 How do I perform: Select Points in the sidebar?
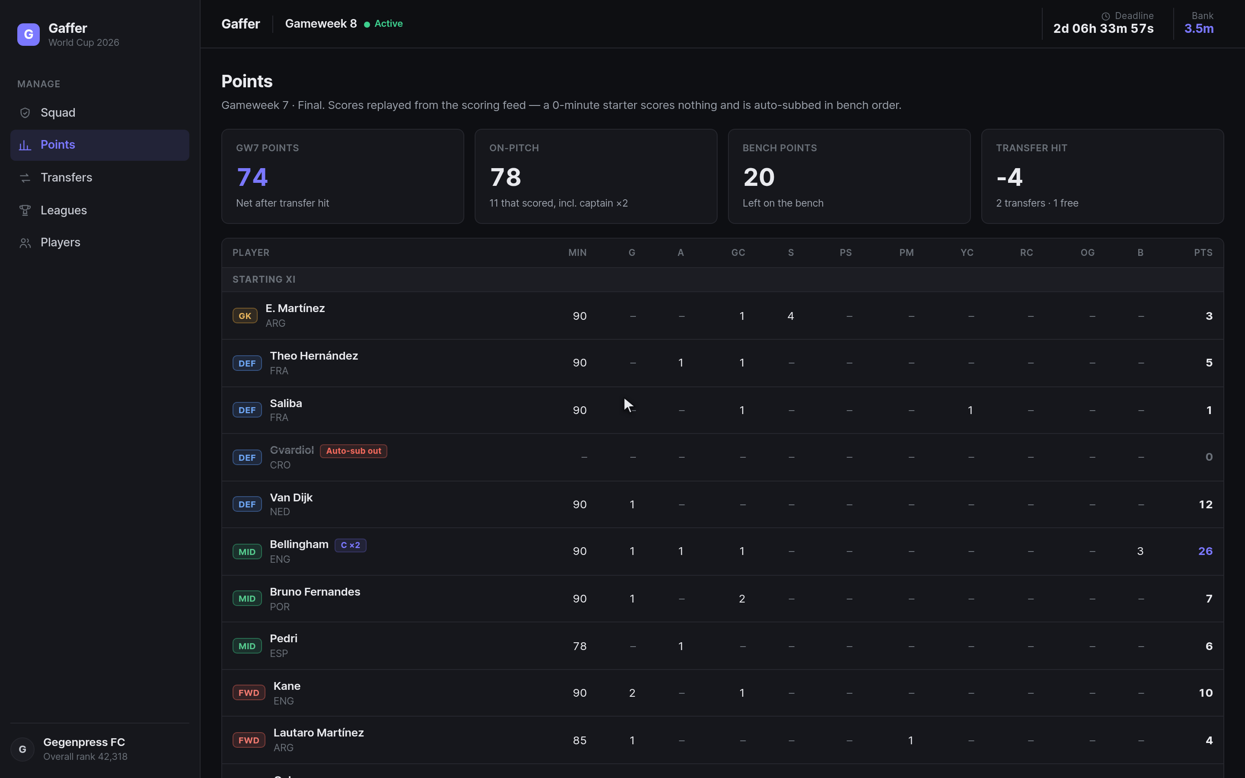pos(100,145)
